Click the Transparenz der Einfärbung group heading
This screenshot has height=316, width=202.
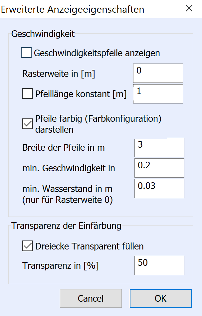(x=67, y=226)
